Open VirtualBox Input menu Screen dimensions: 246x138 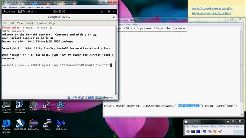30,7
